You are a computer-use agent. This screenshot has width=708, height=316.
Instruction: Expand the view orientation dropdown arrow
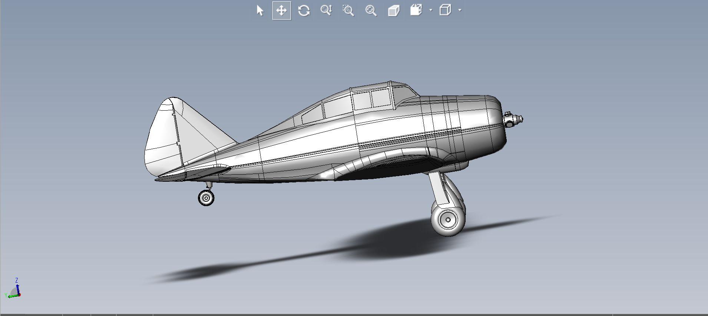pos(431,10)
